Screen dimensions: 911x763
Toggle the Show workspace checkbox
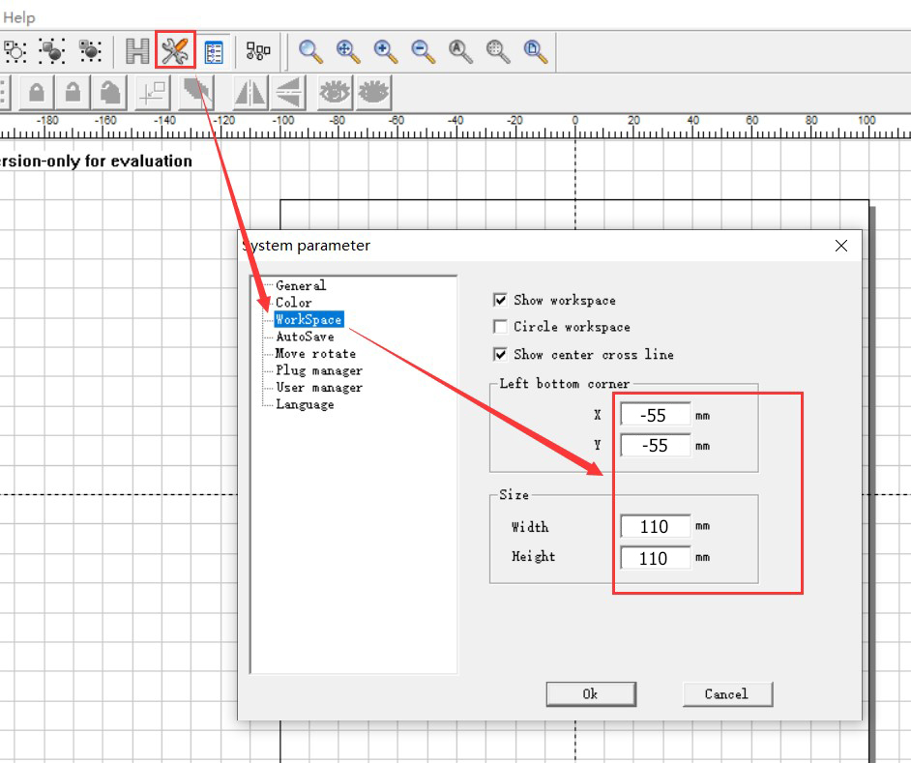click(x=500, y=301)
